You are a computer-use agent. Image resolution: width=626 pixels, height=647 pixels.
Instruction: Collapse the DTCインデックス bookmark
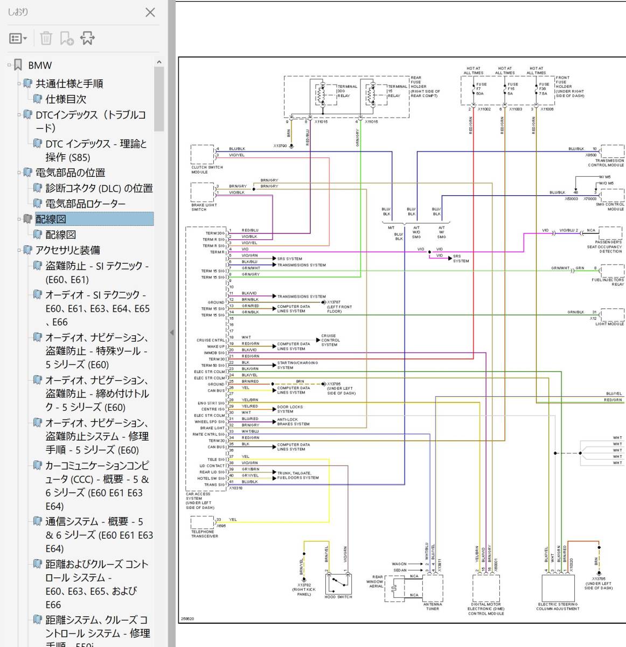[x=19, y=115]
